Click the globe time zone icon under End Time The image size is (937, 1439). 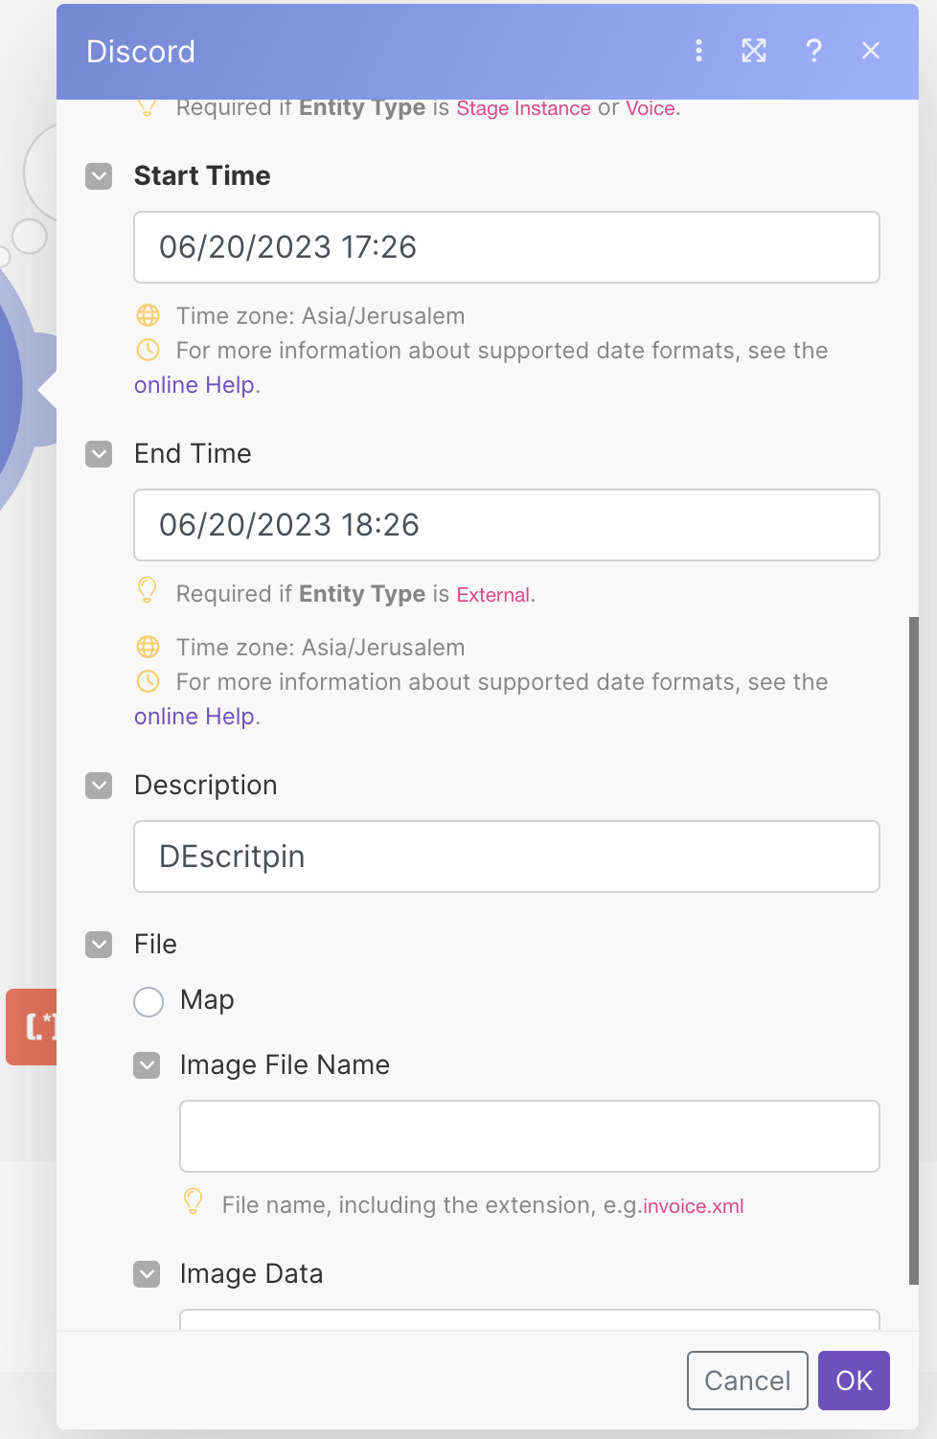click(x=148, y=647)
